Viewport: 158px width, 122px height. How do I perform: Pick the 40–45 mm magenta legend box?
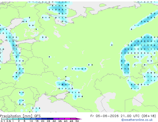click(x=68, y=119)
